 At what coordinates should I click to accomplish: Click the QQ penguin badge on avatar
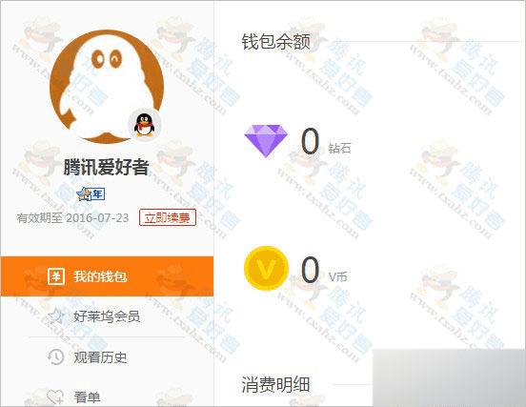(145, 125)
